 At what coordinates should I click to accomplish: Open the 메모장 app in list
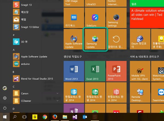click(x=36, y=12)
